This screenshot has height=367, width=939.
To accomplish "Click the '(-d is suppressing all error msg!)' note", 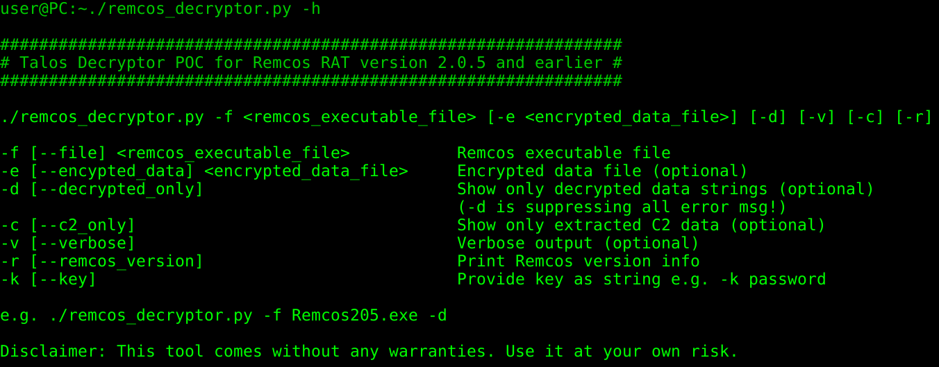I will point(631,207).
